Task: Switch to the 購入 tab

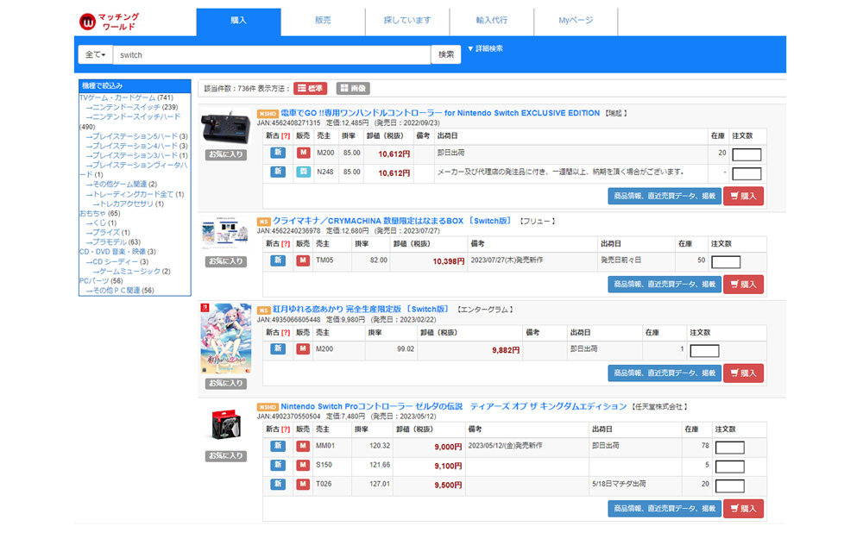Action: [x=238, y=22]
